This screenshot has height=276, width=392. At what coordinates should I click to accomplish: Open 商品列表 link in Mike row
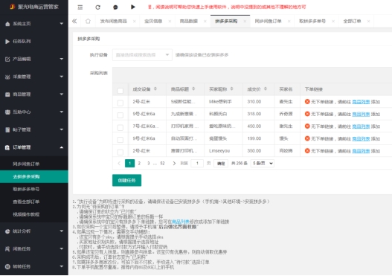coord(361,102)
